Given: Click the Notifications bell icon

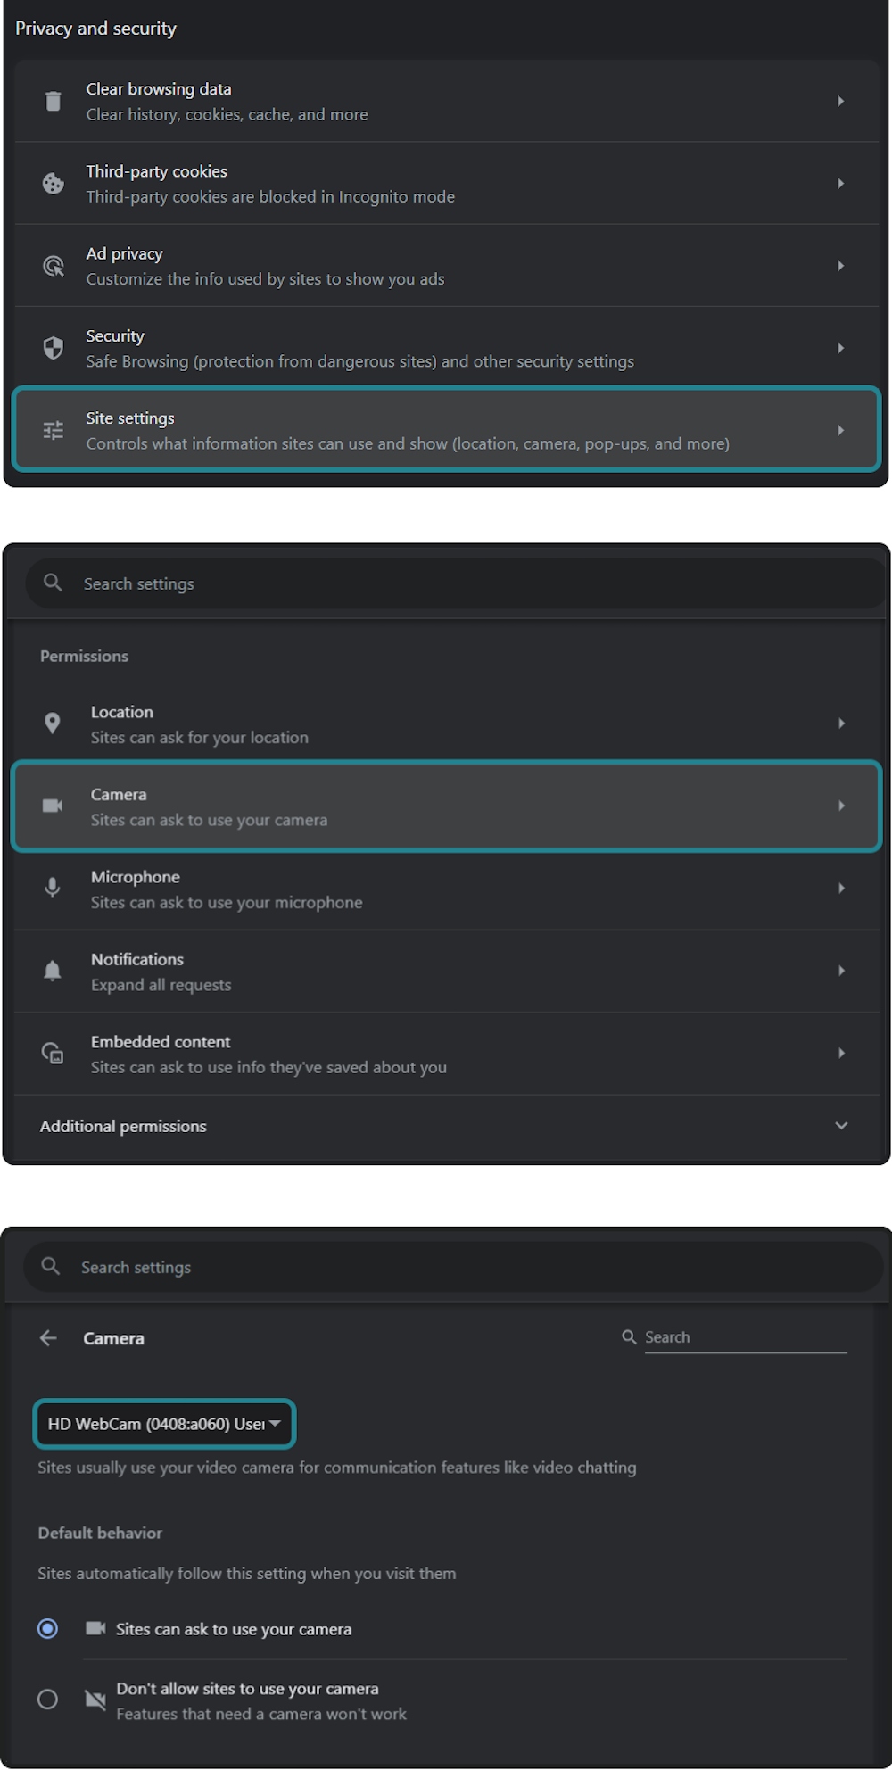Looking at the screenshot, I should pyautogui.click(x=53, y=971).
